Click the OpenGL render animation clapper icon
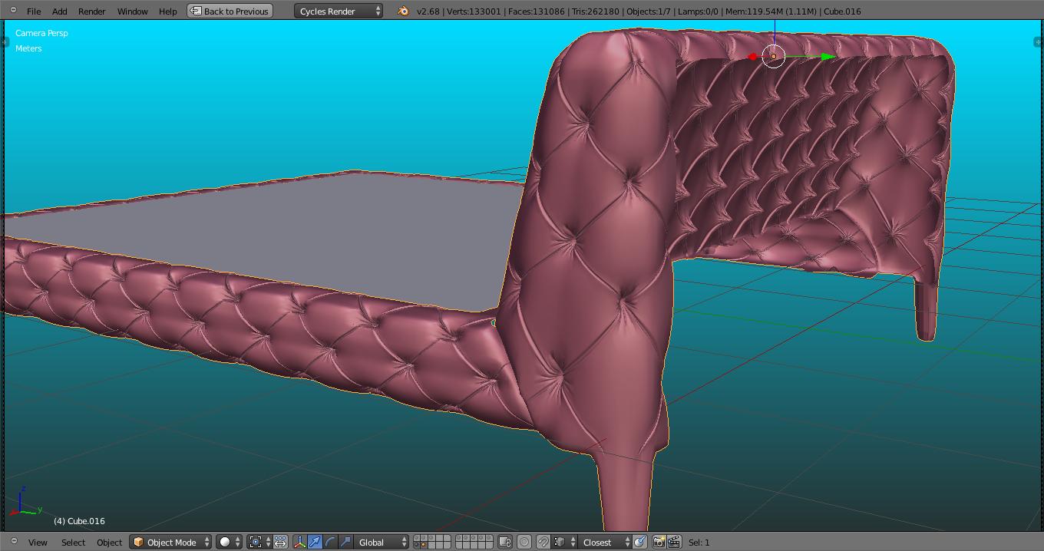 [x=674, y=542]
